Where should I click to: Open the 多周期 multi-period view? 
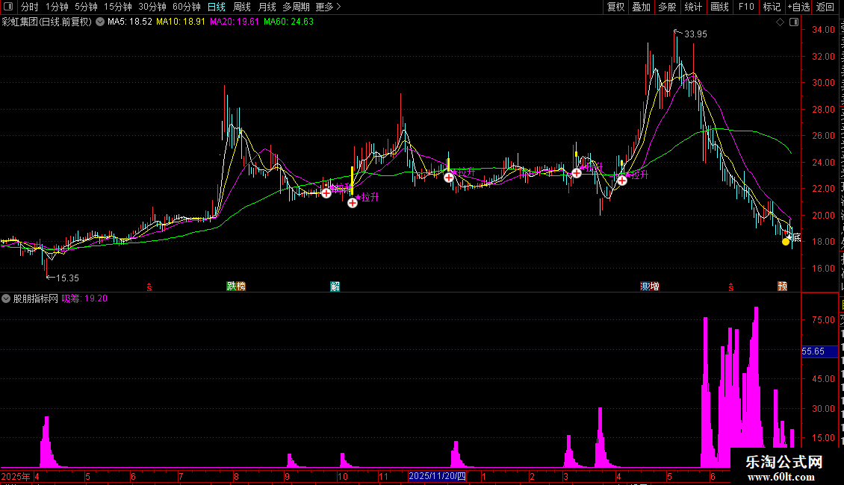click(x=296, y=7)
